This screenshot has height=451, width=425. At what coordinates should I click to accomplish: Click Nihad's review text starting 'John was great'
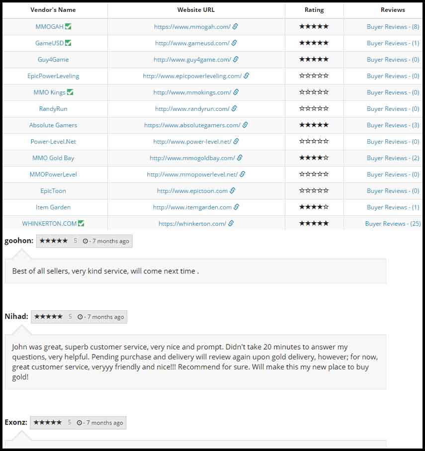point(195,362)
